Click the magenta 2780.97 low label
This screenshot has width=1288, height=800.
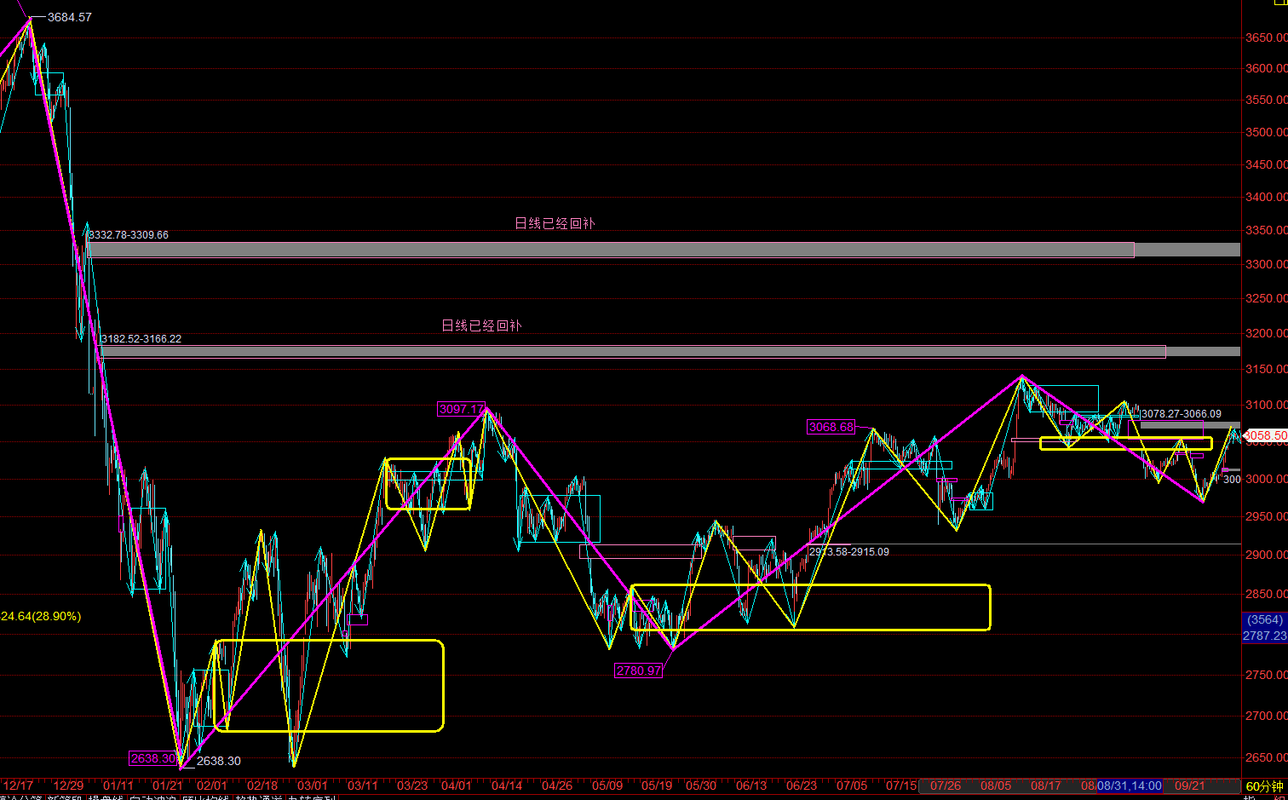tap(639, 671)
